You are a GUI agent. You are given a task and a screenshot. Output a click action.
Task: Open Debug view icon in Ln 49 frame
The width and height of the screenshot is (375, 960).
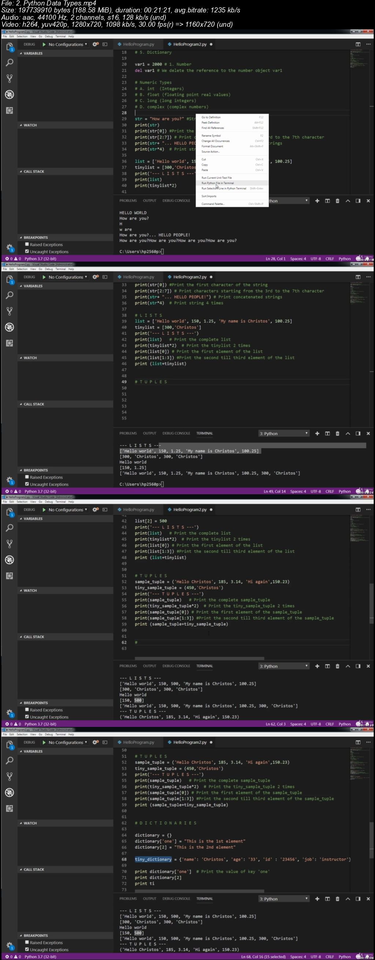(x=10, y=327)
